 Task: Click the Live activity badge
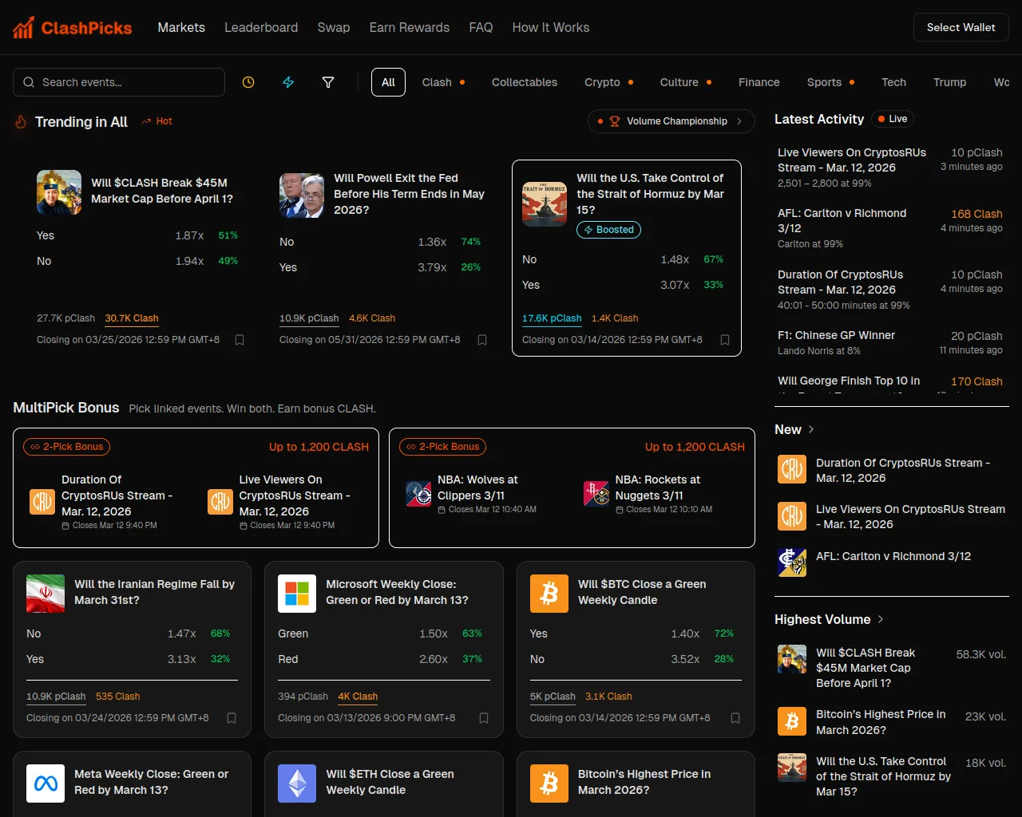tap(892, 119)
